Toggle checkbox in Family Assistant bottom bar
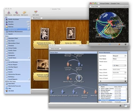This screenshot has width=133, height=111. pyautogui.click(x=120, y=106)
